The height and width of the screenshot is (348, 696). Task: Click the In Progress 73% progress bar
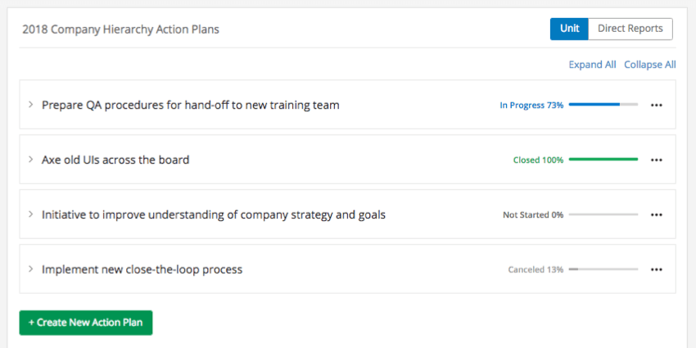[x=603, y=105]
